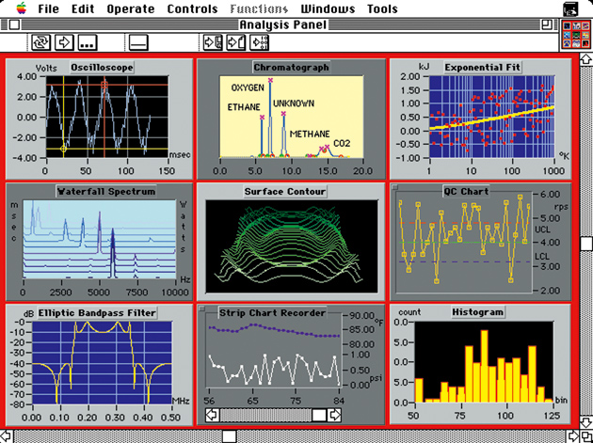Screen dimensions: 593x443
Task: Click the blank rectangle mode toolbar button
Action: tap(138, 42)
